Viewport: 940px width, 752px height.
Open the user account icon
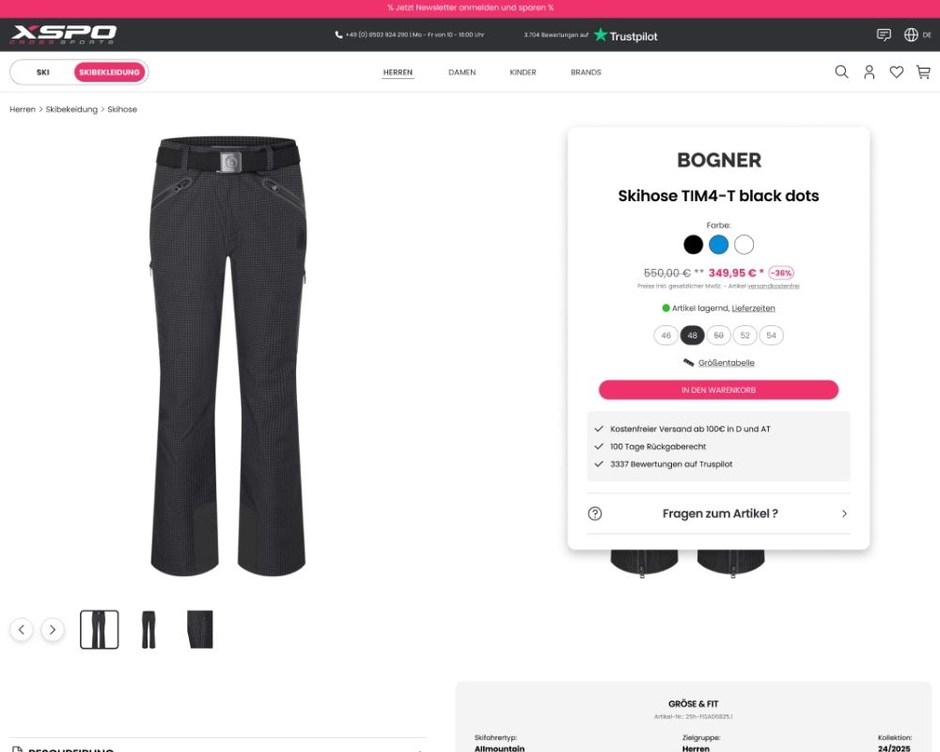click(869, 72)
